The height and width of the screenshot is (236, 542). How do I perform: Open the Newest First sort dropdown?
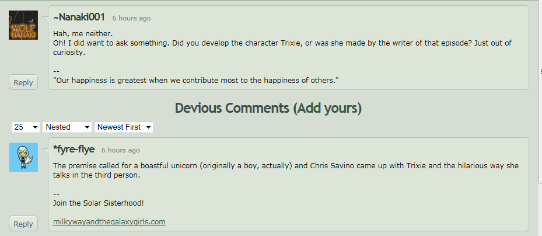pos(124,127)
